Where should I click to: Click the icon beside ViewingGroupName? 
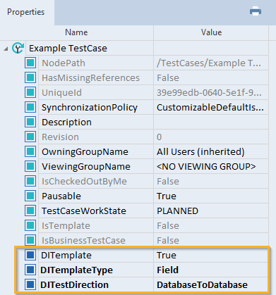pos(30,166)
